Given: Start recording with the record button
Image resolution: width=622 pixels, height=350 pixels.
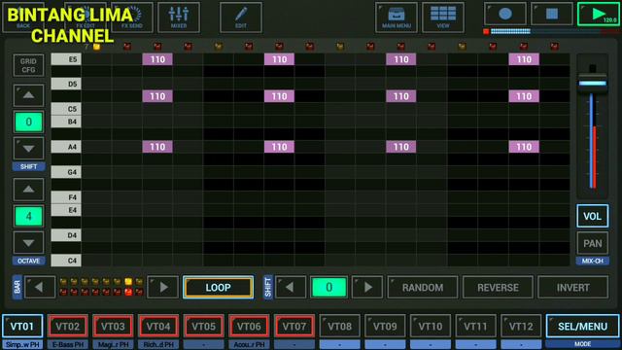Looking at the screenshot, I should point(505,14).
